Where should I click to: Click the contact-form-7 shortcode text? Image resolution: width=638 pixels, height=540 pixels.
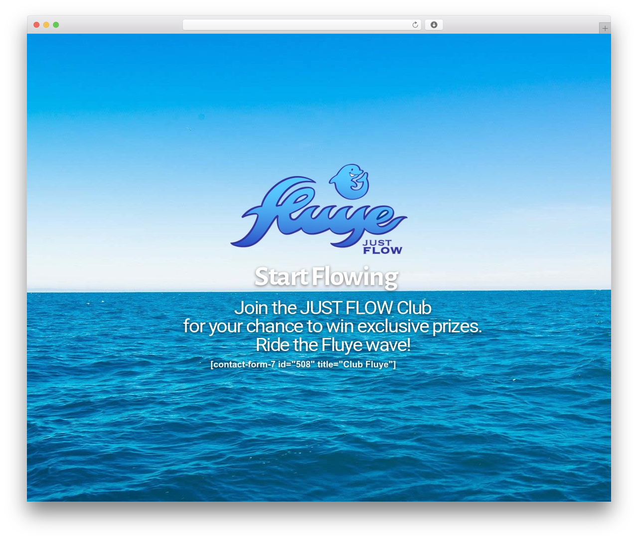(x=303, y=364)
